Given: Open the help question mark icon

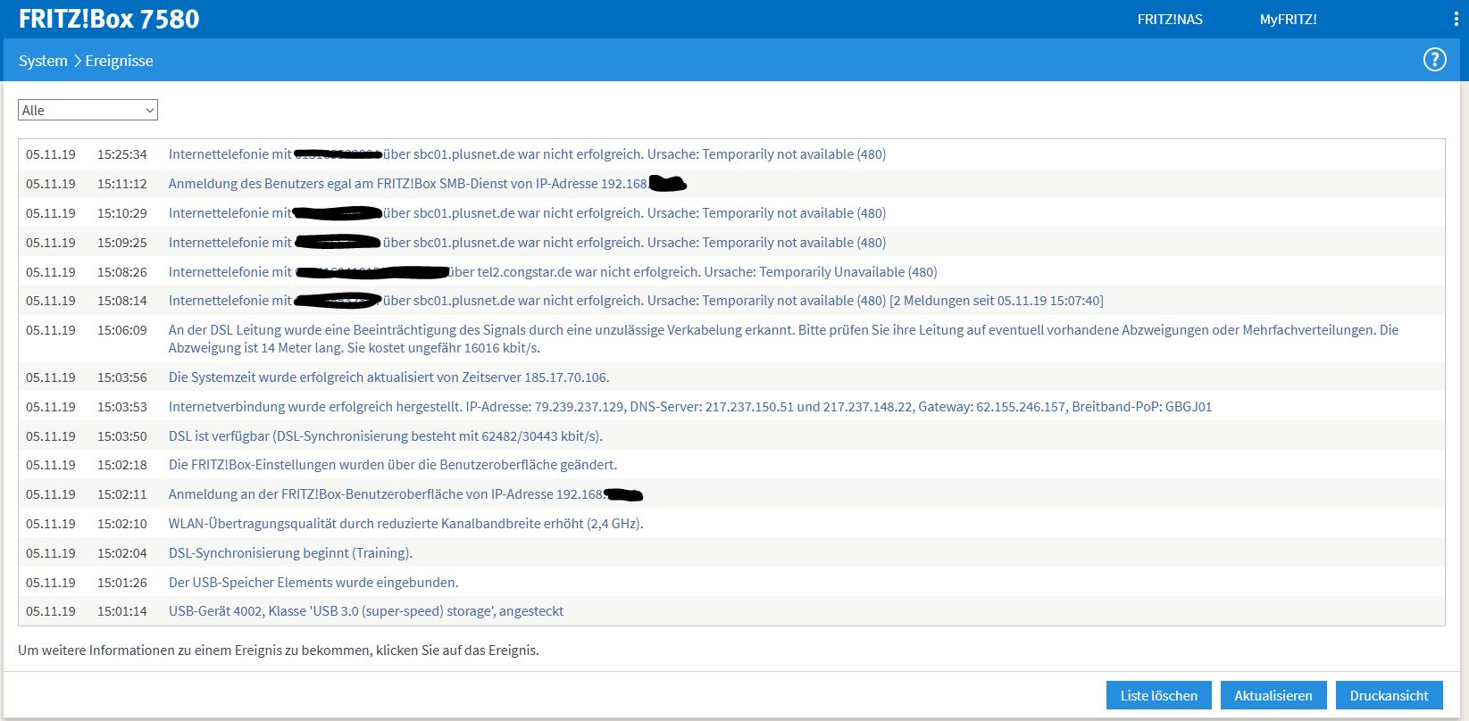Looking at the screenshot, I should coord(1434,60).
